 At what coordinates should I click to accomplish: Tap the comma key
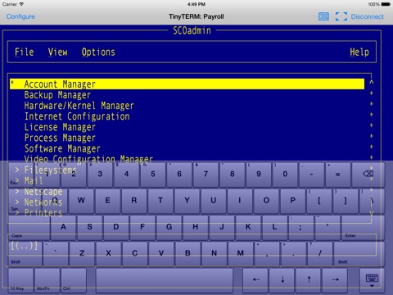[x=267, y=253]
